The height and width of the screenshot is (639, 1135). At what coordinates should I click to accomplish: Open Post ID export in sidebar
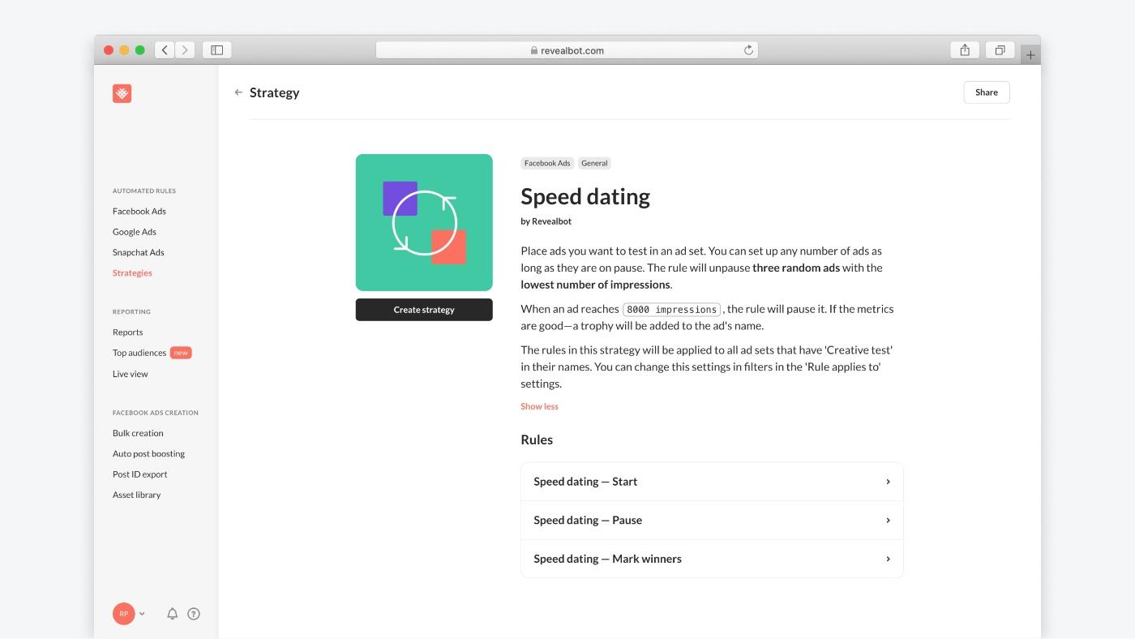(140, 474)
